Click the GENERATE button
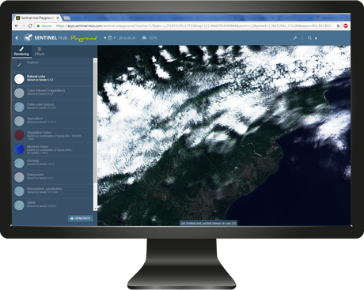Image resolution: width=364 pixels, height=290 pixels. point(81,218)
